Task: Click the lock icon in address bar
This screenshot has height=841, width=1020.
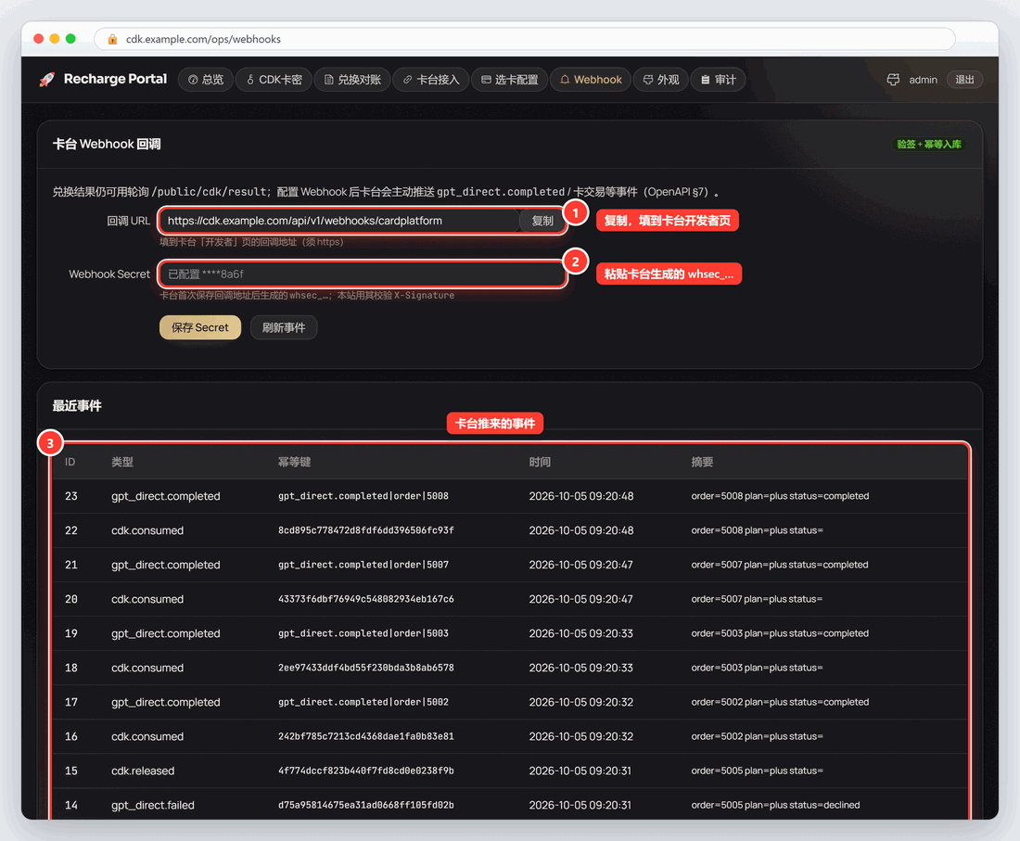Action: 112,39
